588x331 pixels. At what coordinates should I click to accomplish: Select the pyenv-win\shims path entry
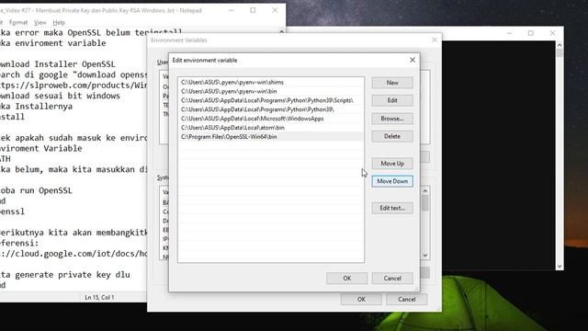pyautogui.click(x=271, y=82)
